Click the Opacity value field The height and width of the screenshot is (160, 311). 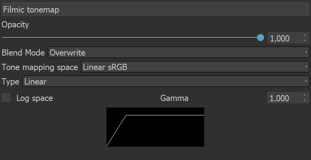point(284,38)
